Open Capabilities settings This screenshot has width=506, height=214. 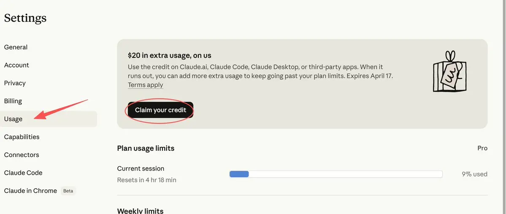pos(22,137)
